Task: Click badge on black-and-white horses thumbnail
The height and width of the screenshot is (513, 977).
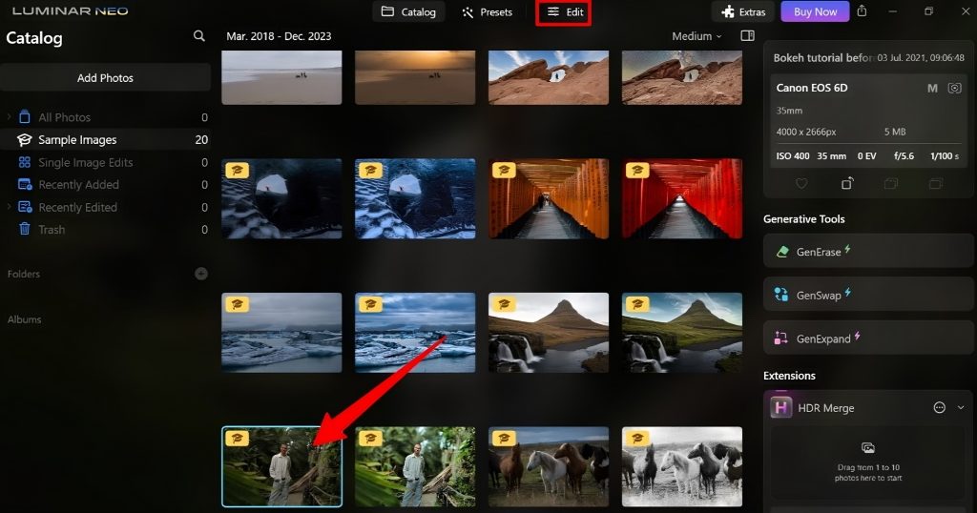Action: pyautogui.click(x=637, y=439)
